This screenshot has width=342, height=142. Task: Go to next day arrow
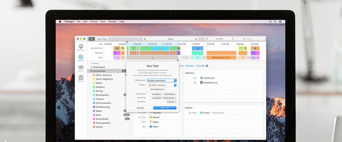tap(196, 39)
